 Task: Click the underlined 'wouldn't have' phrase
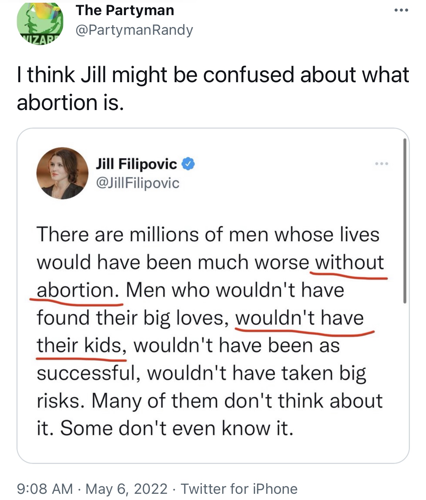299,318
